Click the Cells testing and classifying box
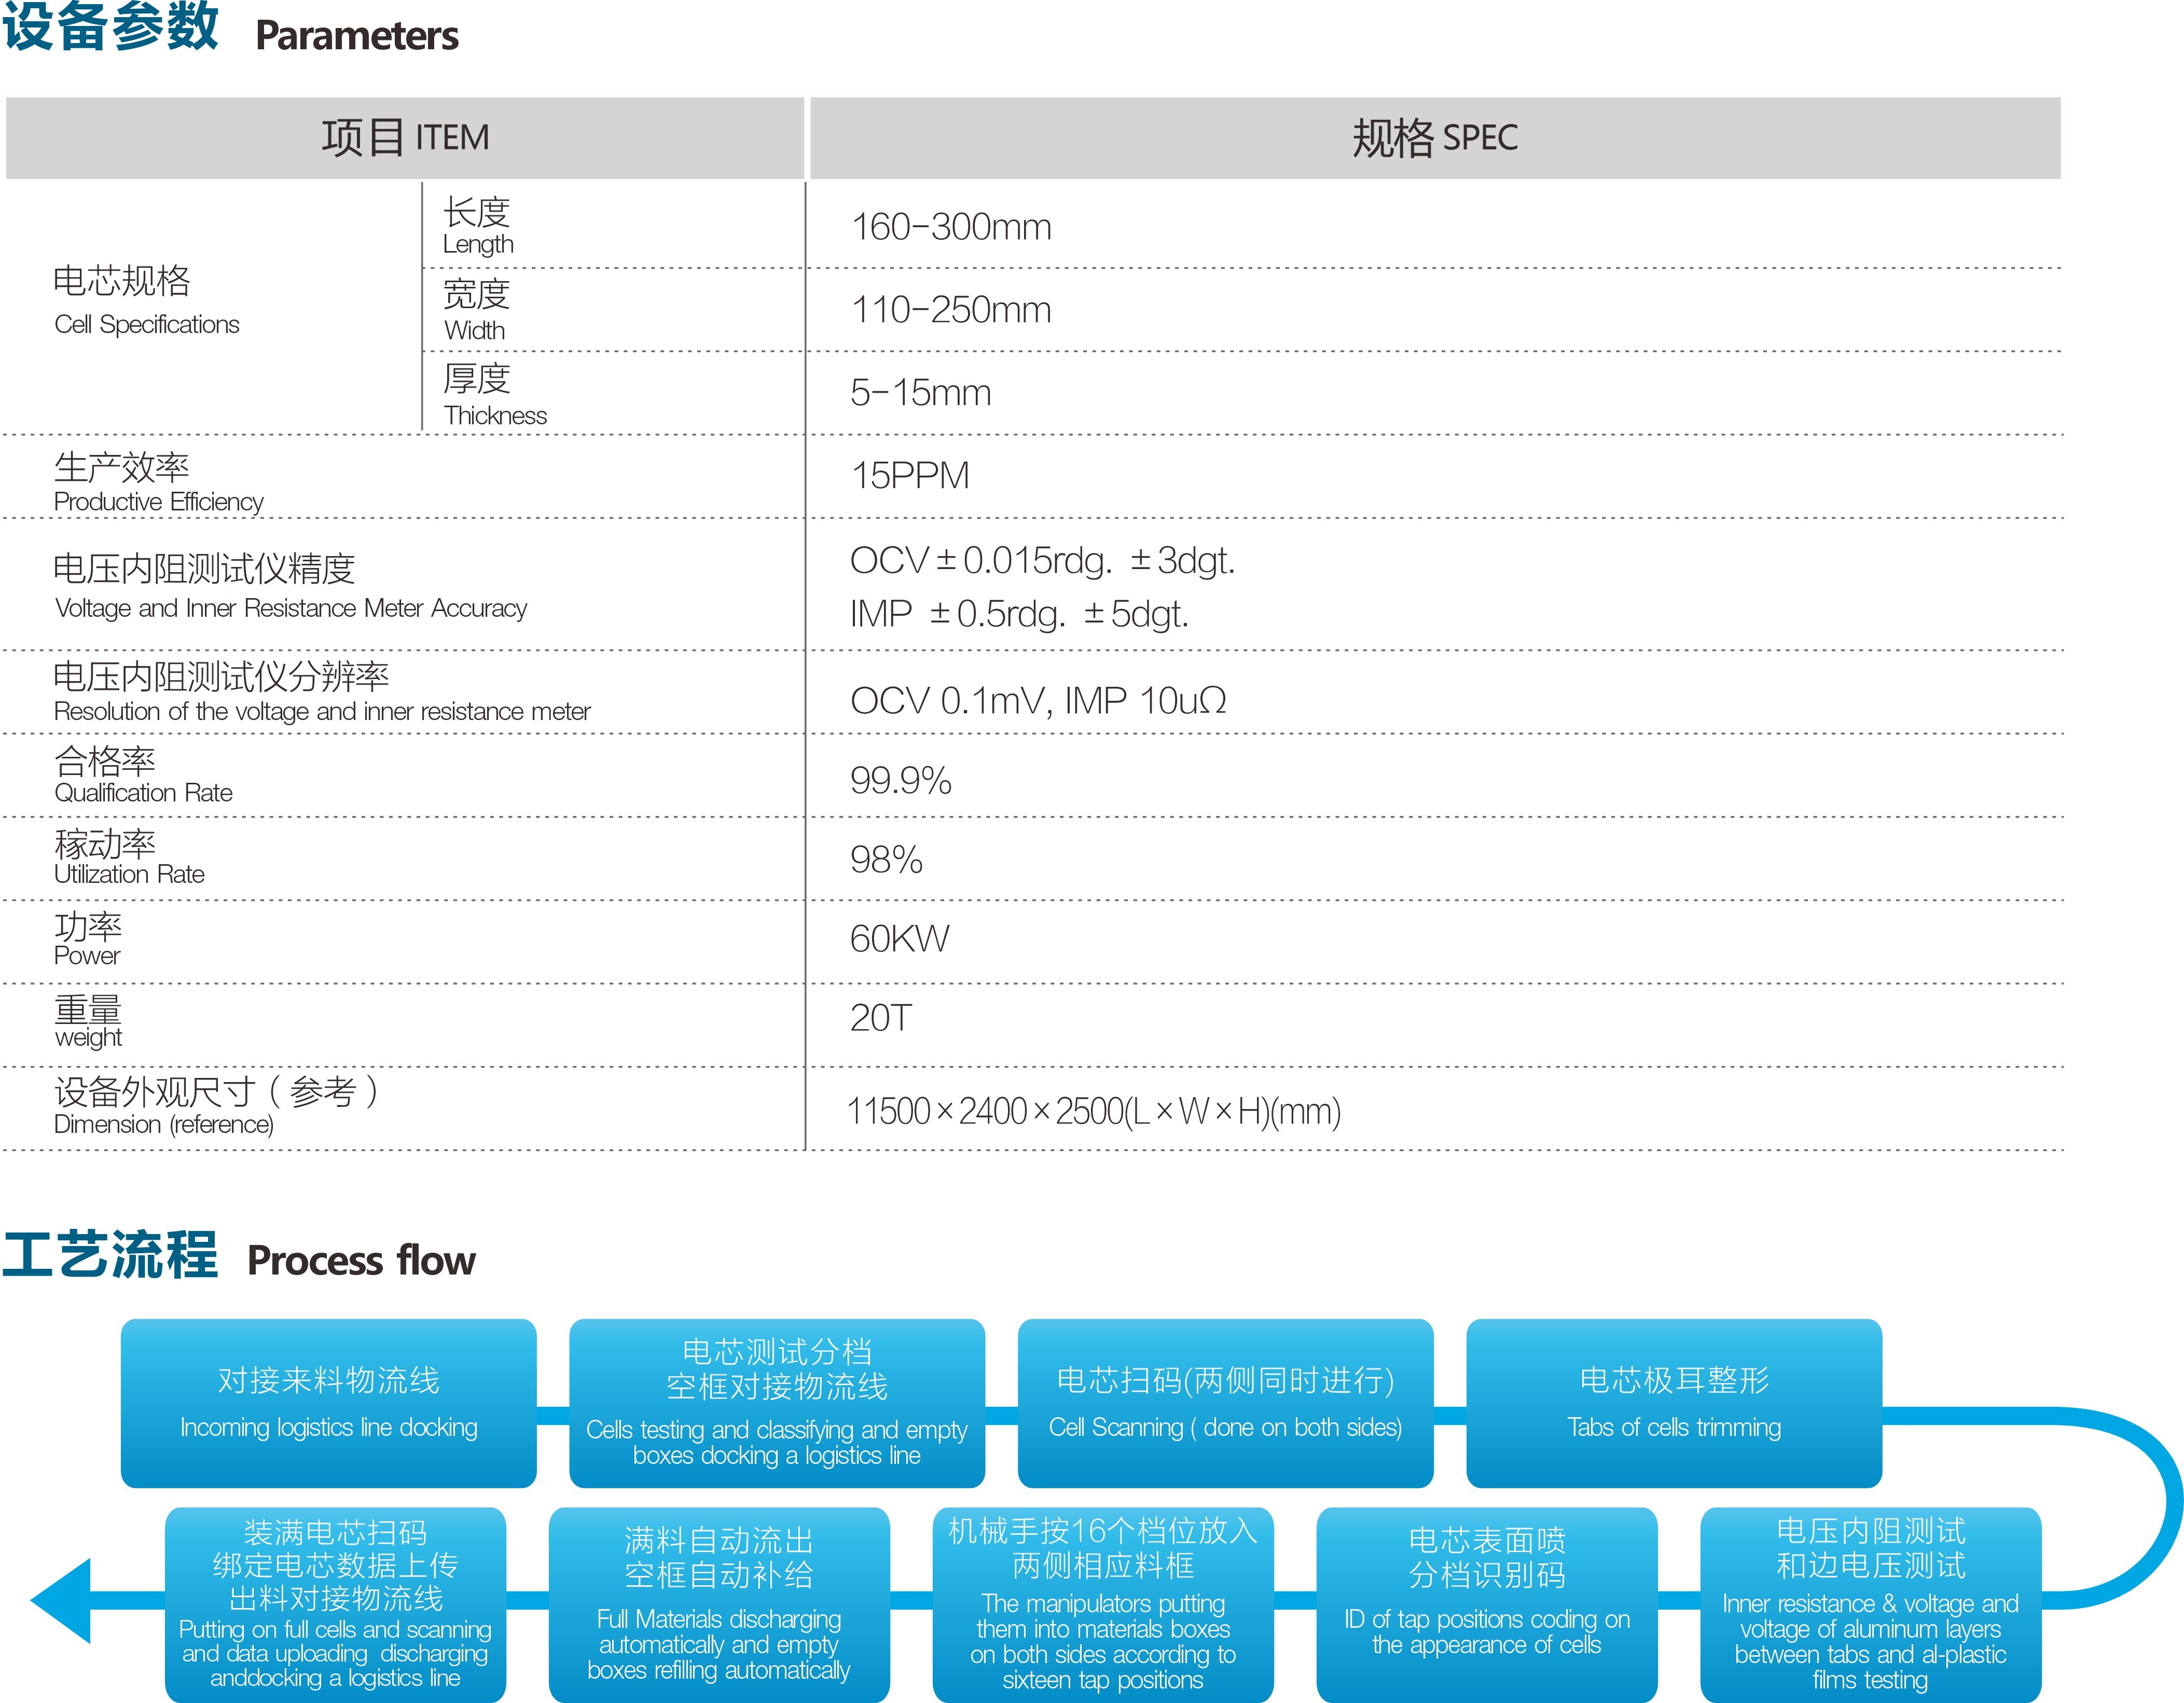 [776, 1402]
